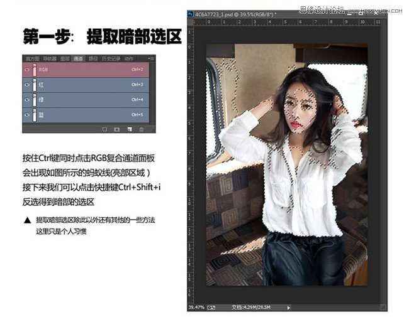Click the 39.47% zoom field in status bar
Screen dimensions: 409x322
[196, 308]
